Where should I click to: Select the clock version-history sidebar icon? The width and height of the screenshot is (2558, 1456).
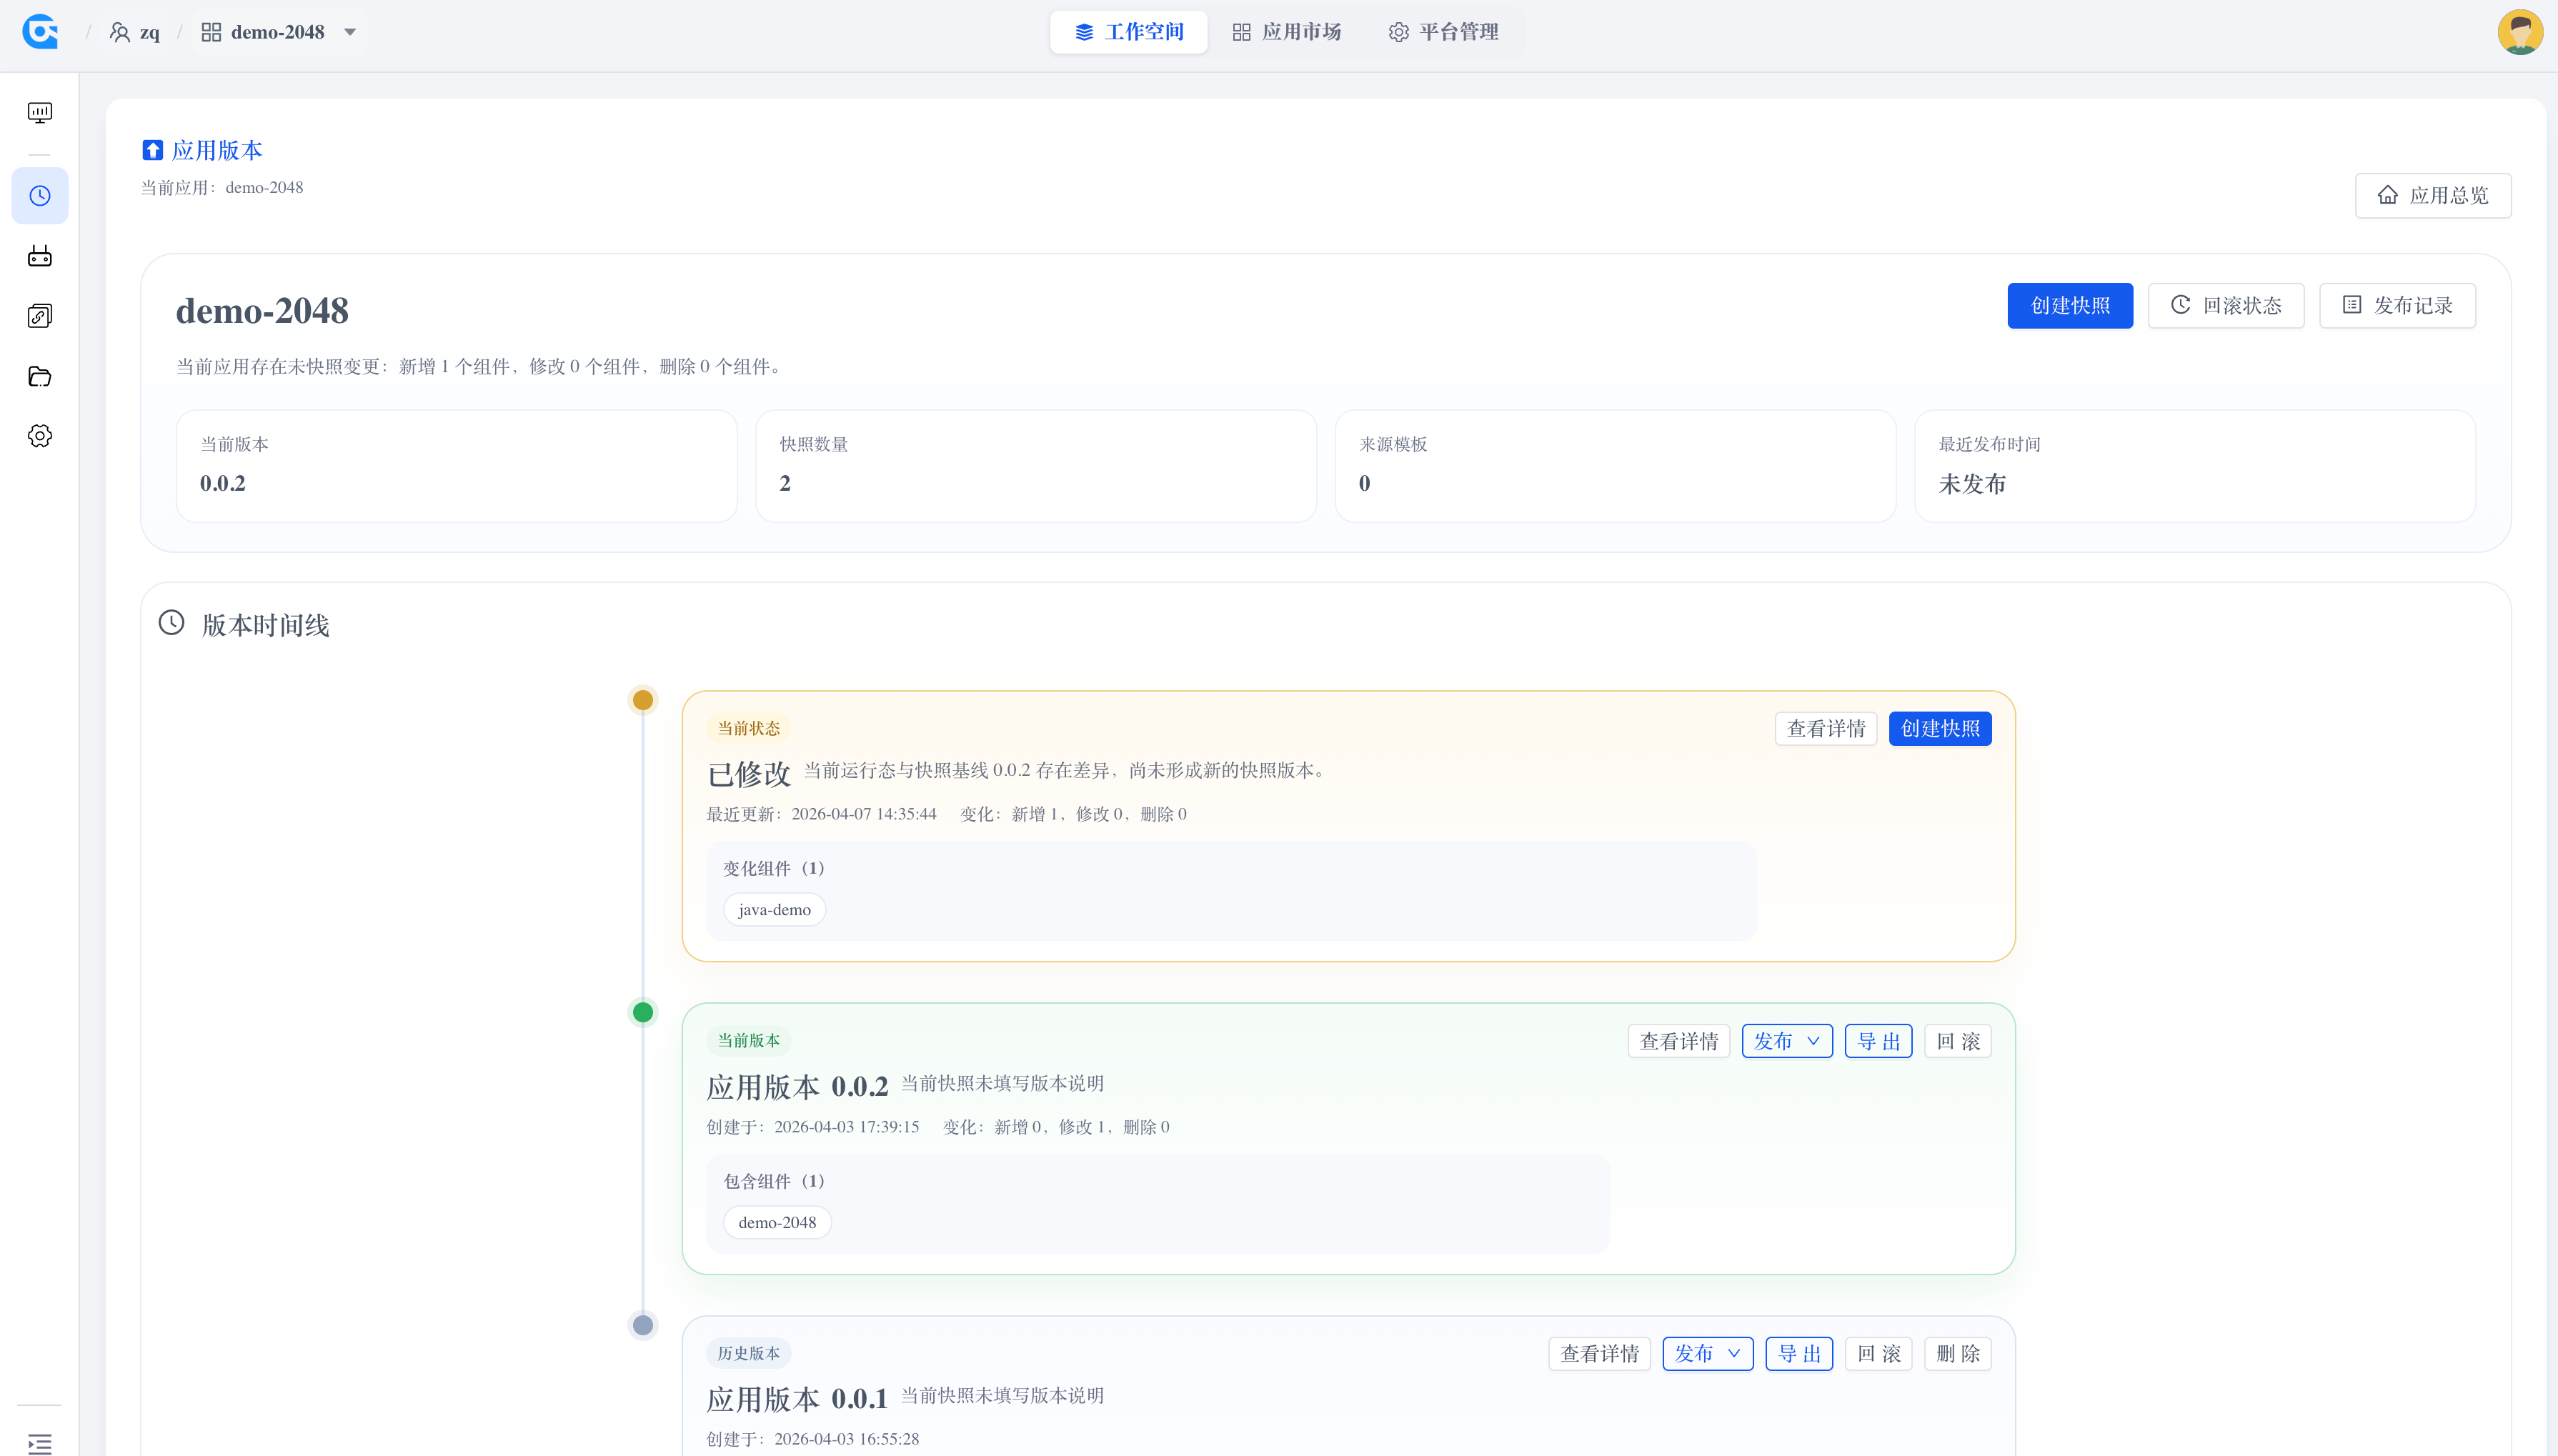40,196
